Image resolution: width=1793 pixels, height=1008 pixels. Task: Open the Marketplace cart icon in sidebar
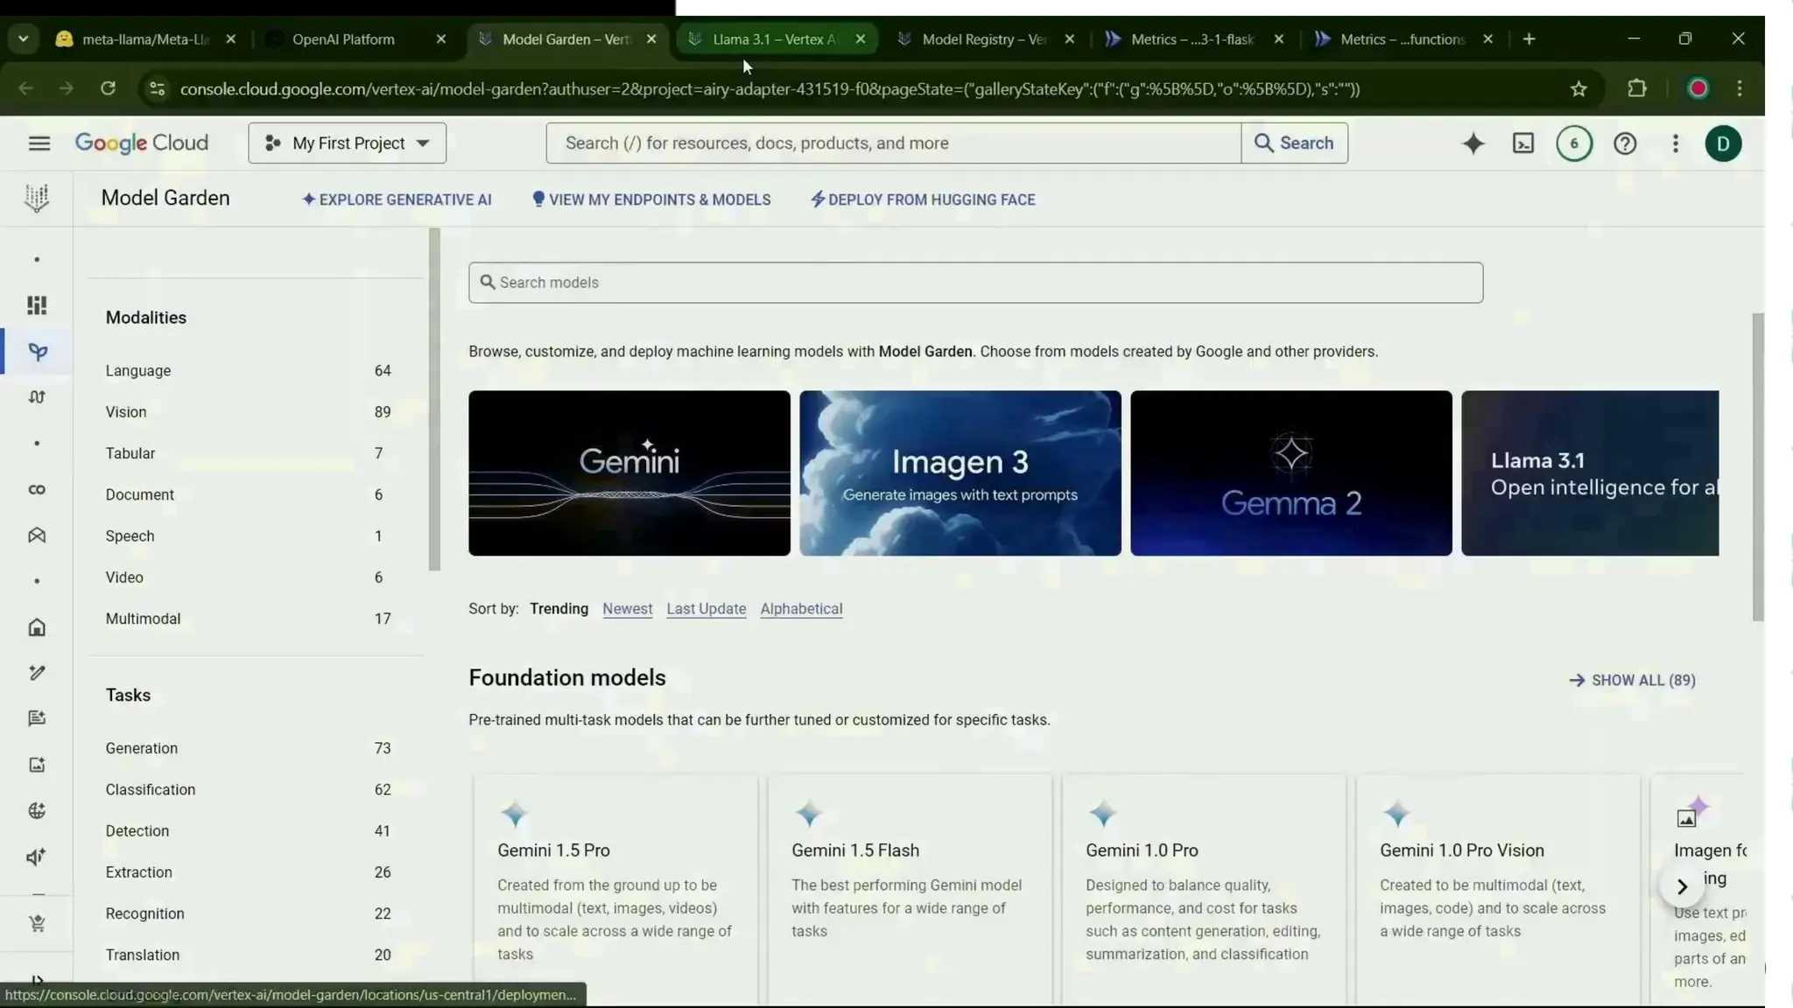pos(37,924)
